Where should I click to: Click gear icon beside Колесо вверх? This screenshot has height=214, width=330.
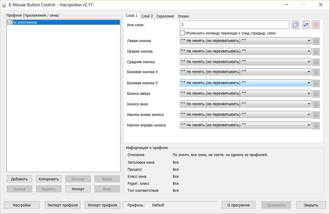coord(316,93)
